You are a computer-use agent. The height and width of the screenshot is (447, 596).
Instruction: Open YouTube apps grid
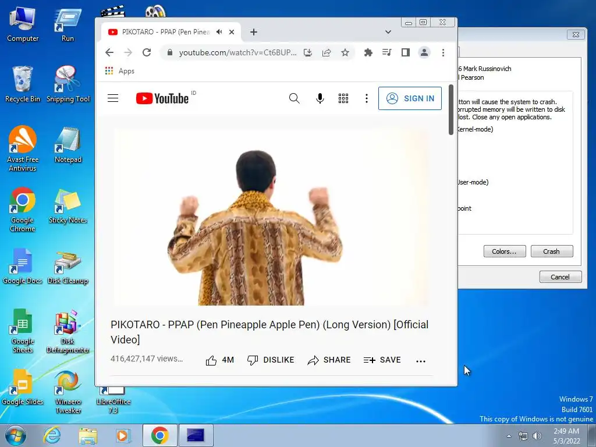coord(343,98)
